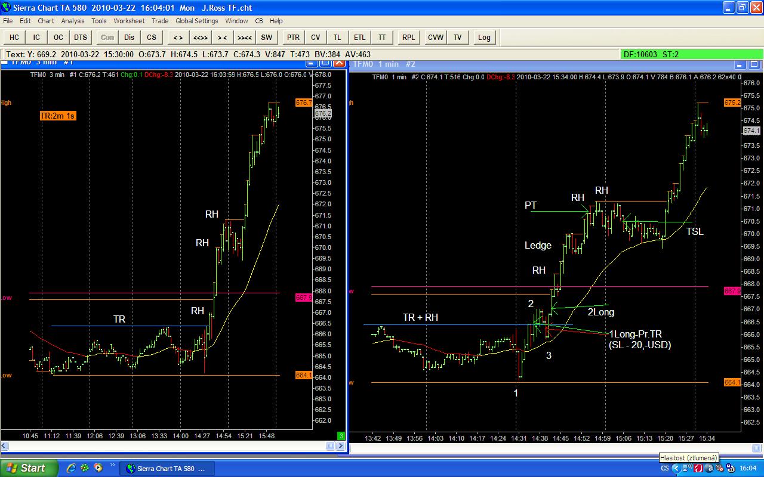The width and height of the screenshot is (764, 477).
Task: Click the '<<>>' toolbar button
Action: click(x=200, y=37)
